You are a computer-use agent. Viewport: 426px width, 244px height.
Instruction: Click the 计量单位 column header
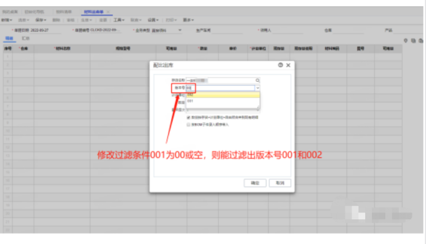pyautogui.click(x=258, y=49)
